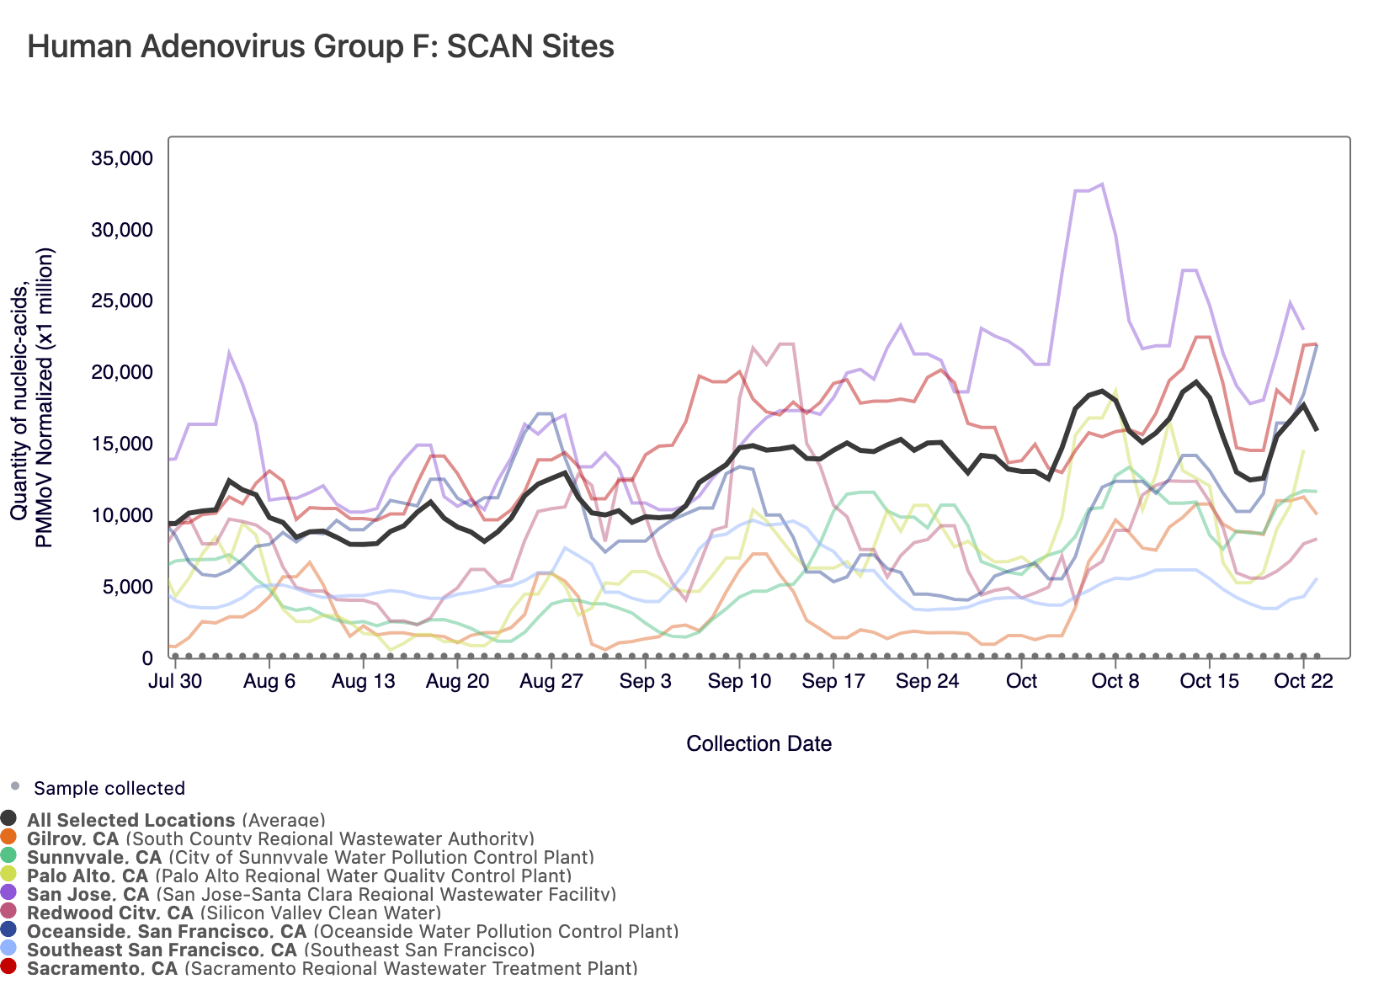Click the light blue Southeast San Francisco dot
This screenshot has height=990, width=1384.
point(9,949)
